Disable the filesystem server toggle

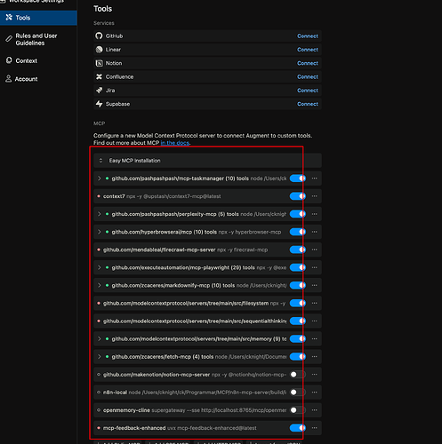pyautogui.click(x=298, y=303)
